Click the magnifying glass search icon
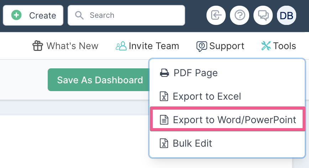The height and width of the screenshot is (168, 309). (x=79, y=15)
